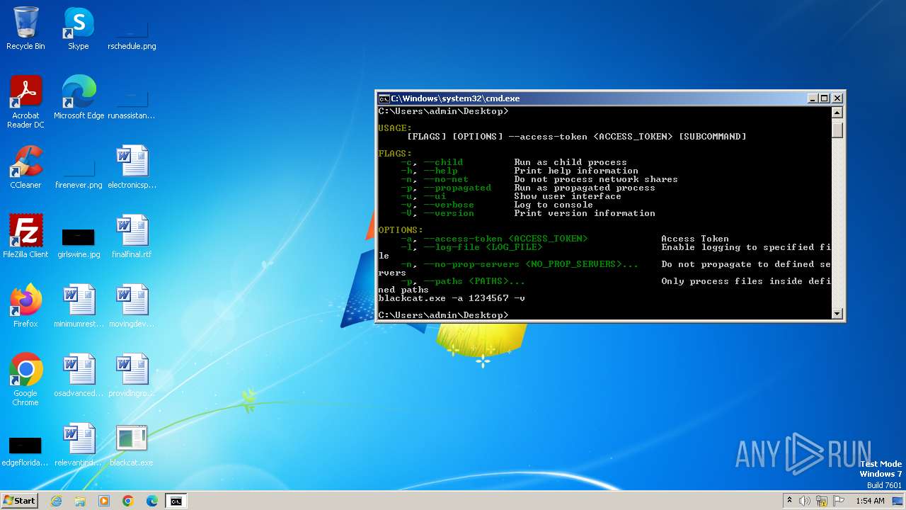This screenshot has height=510, width=906.
Task: Click the 'blackcat.exe -a 1234567 -v' line
Action: pos(452,298)
